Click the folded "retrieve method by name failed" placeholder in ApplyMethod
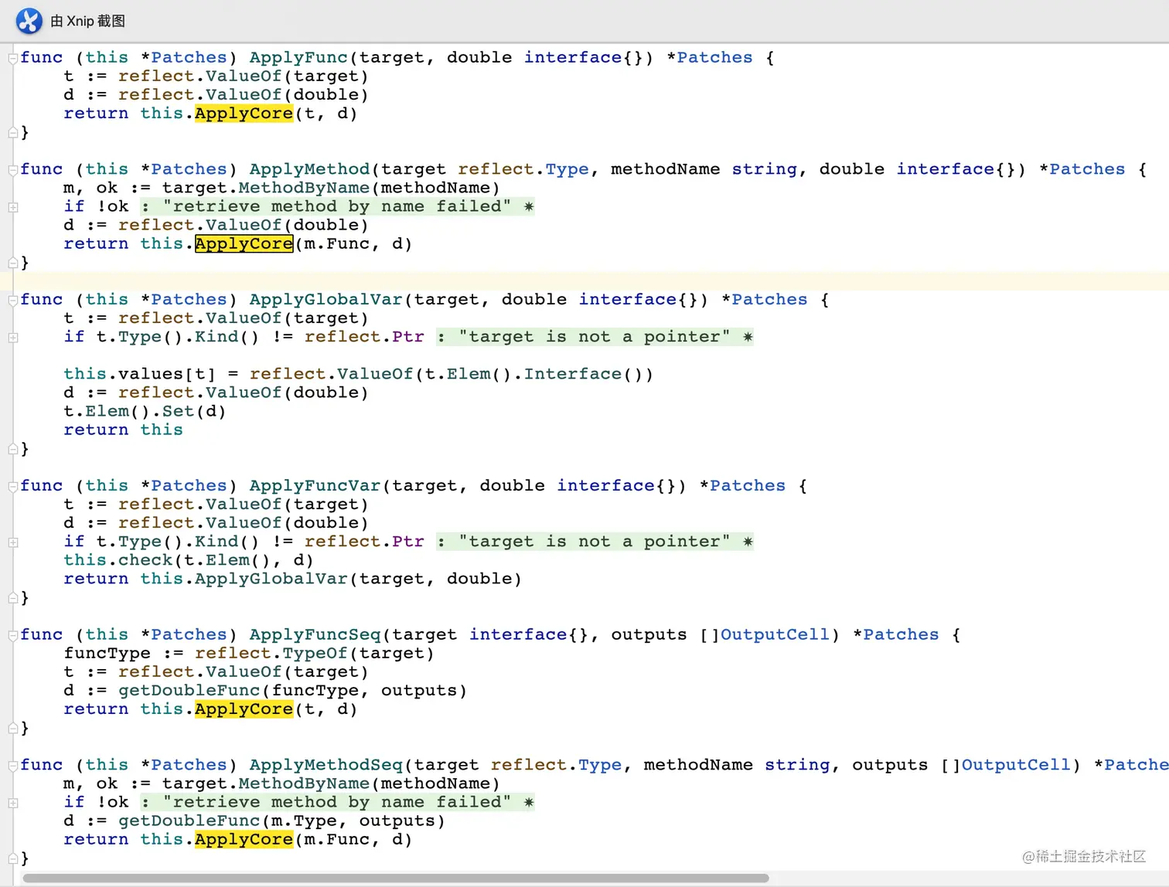The image size is (1169, 887). tap(337, 206)
